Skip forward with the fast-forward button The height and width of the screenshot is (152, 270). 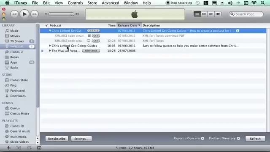(x=35, y=14)
